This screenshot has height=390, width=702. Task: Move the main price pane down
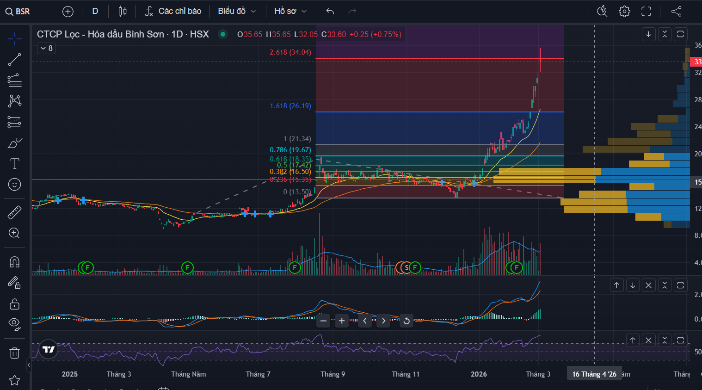point(649,34)
